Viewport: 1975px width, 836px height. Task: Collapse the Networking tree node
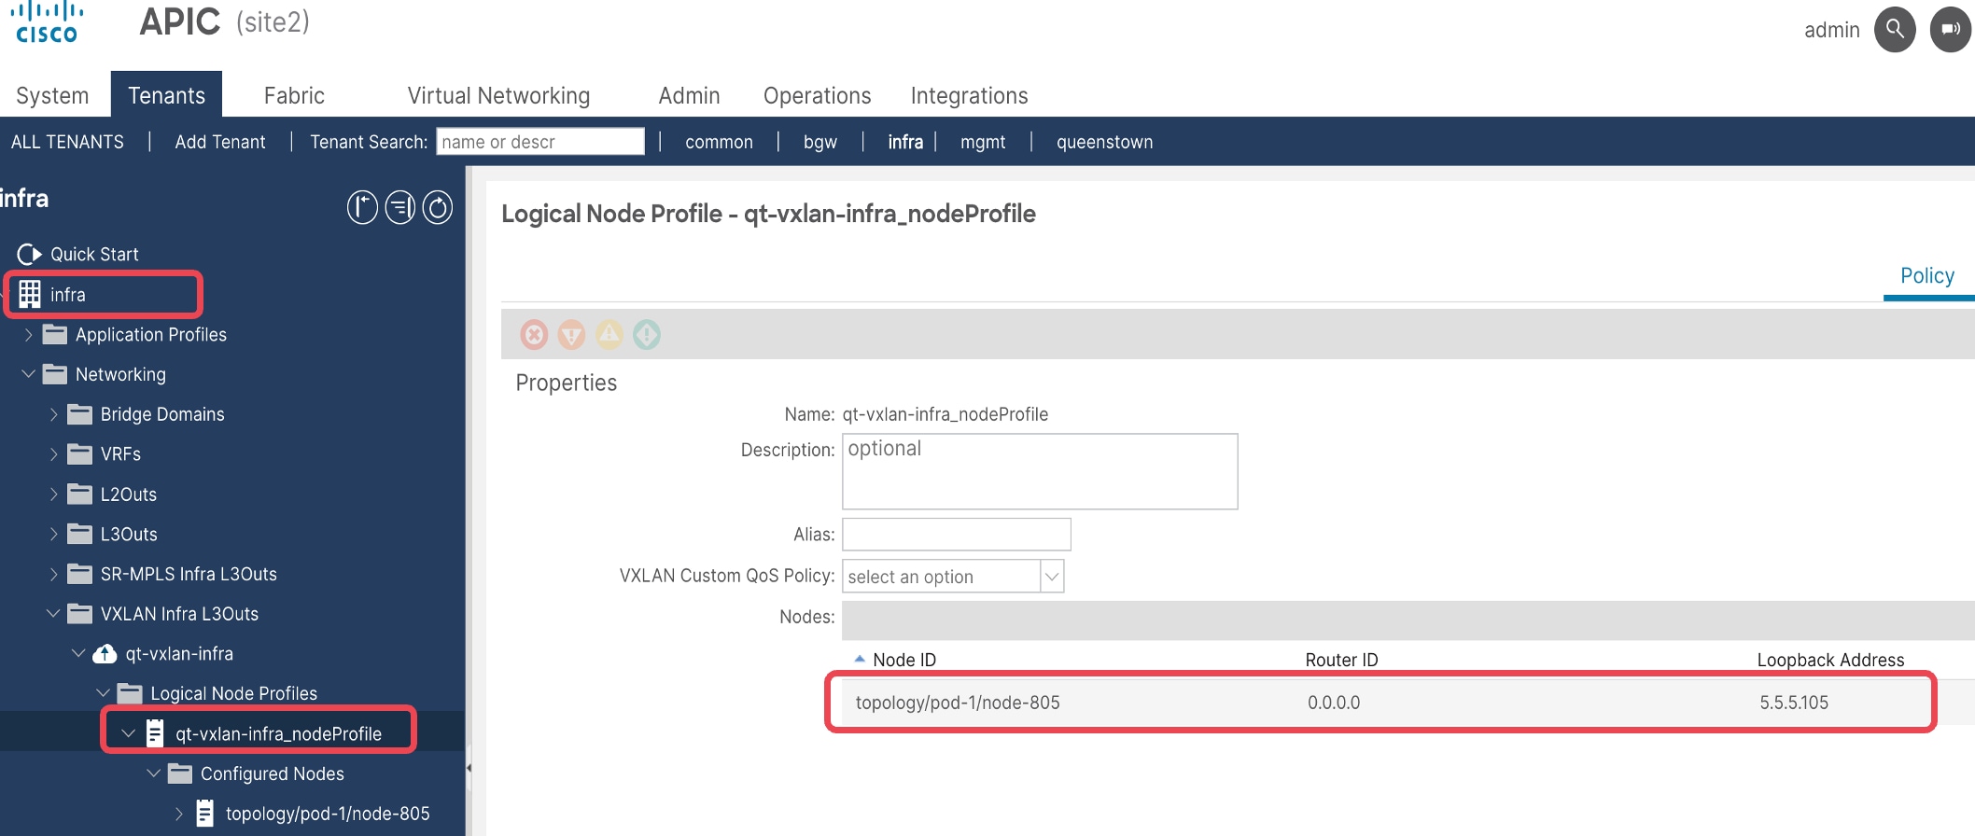tap(28, 374)
